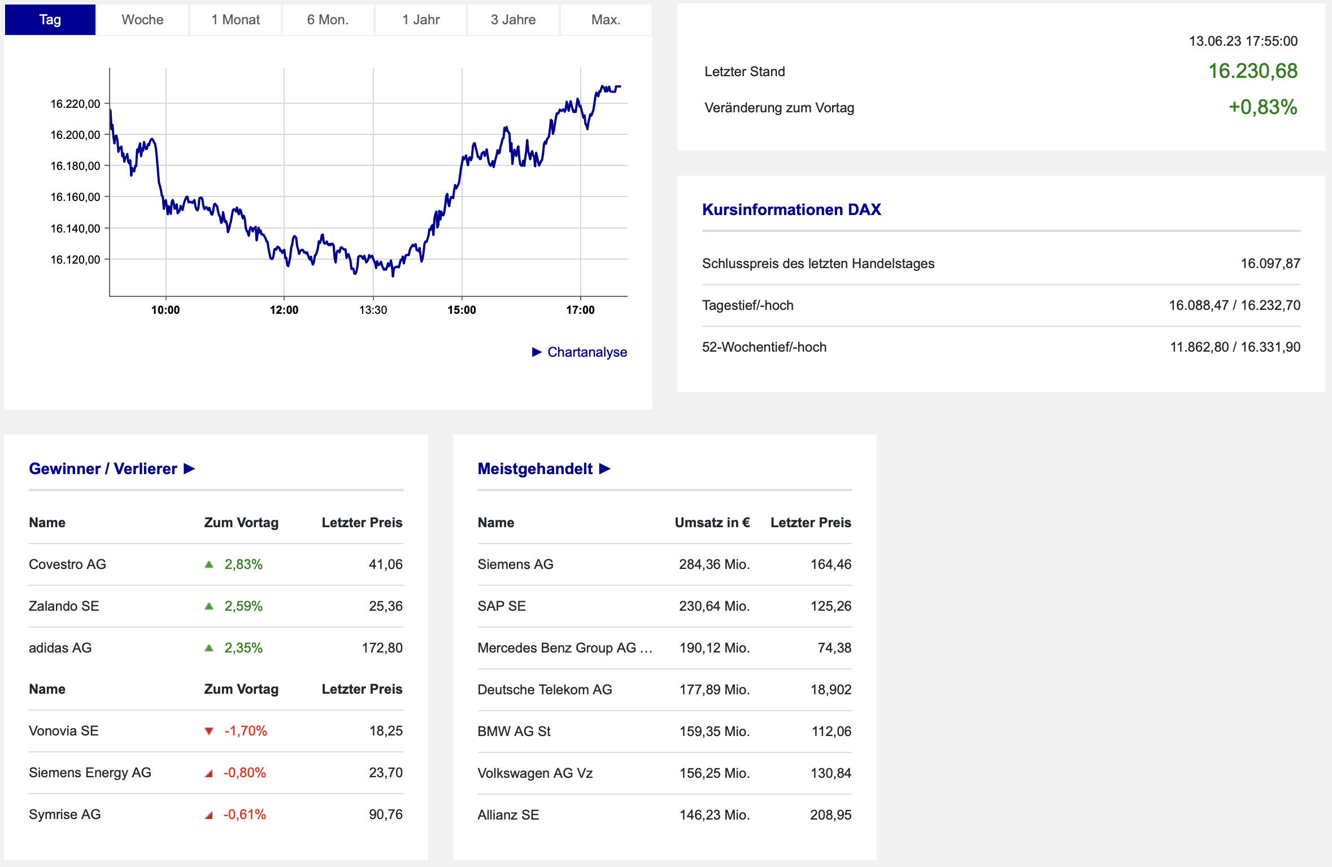1332x867 pixels.
Task: Click Siemens AG in most traded list
Action: pyautogui.click(x=515, y=564)
